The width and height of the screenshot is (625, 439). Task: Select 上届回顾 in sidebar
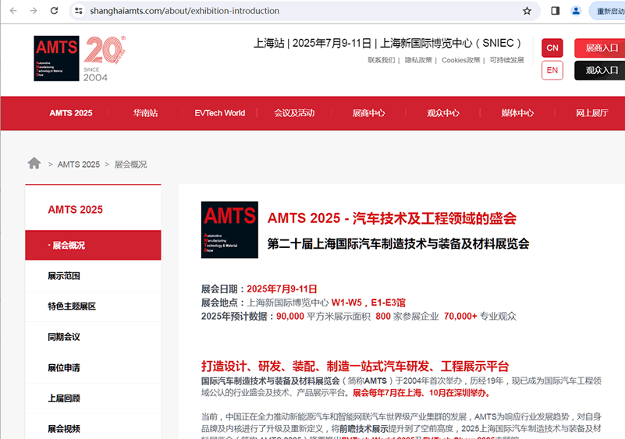coord(94,398)
